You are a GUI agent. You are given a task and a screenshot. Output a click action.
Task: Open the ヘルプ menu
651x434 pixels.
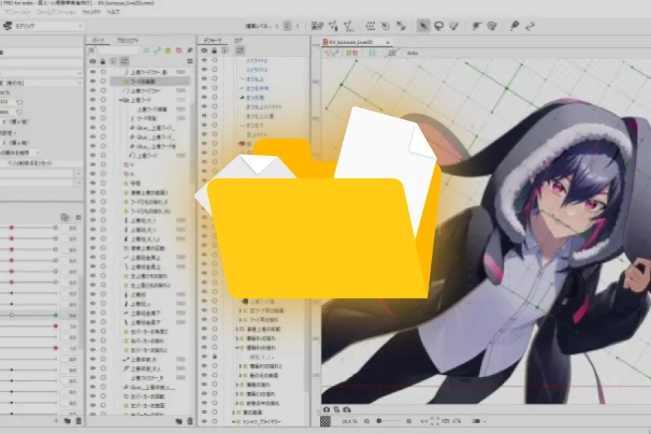(x=113, y=12)
